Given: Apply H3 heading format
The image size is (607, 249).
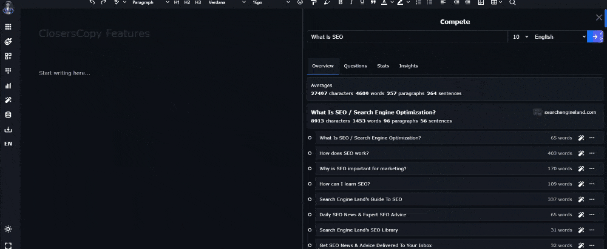Looking at the screenshot, I should click(198, 2).
